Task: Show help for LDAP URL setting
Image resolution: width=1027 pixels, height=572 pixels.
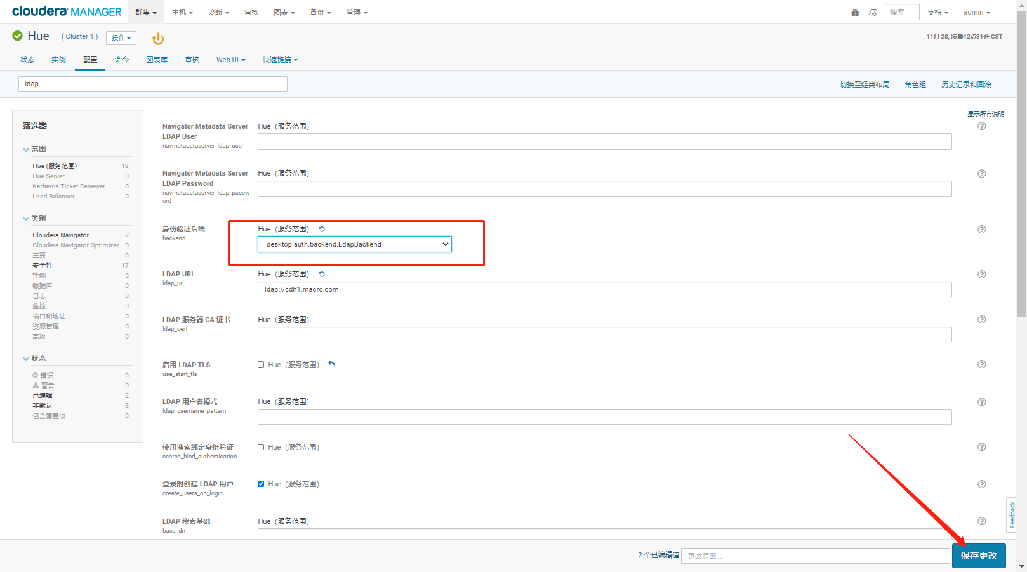Action: tap(982, 275)
